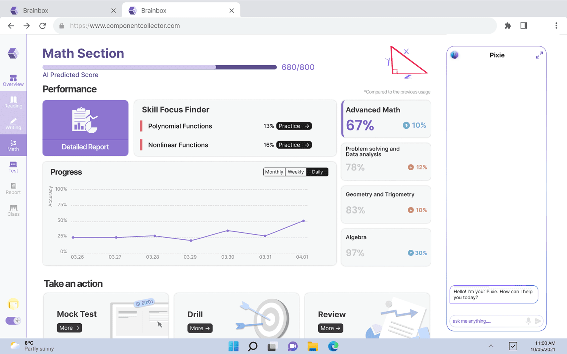Click the triangle illustration
Screen dimensions: 567x354
click(x=407, y=62)
